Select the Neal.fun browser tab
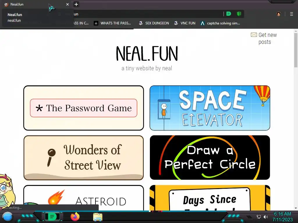 coord(36,4)
